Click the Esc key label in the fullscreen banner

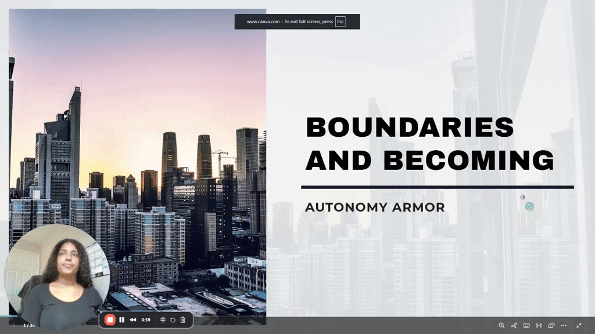(x=340, y=21)
